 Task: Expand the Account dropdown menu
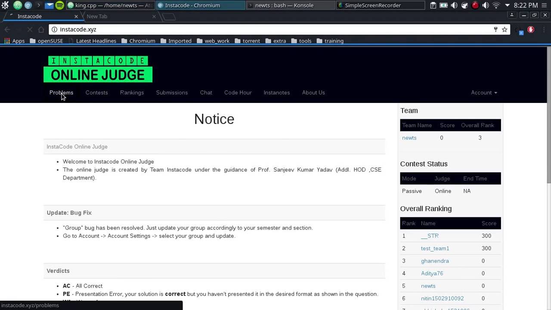(x=484, y=93)
